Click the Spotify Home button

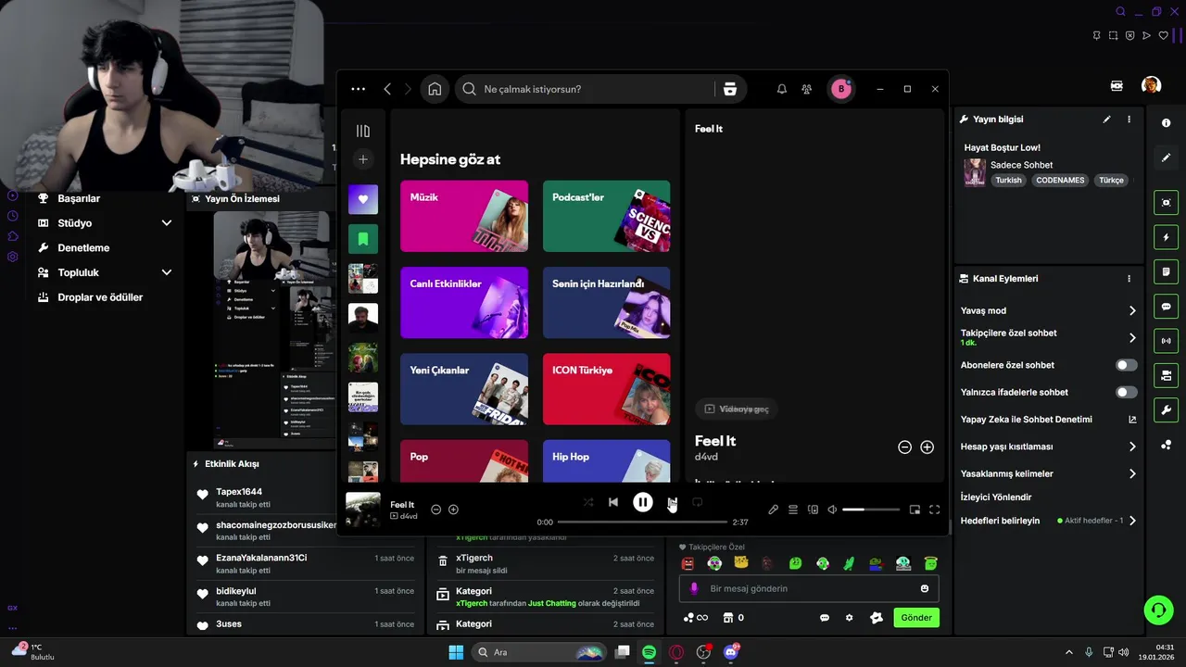point(435,89)
